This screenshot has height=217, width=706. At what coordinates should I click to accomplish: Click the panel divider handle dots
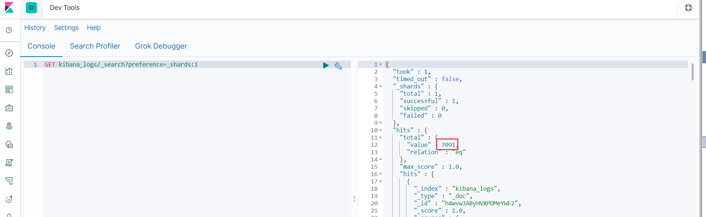point(354,198)
